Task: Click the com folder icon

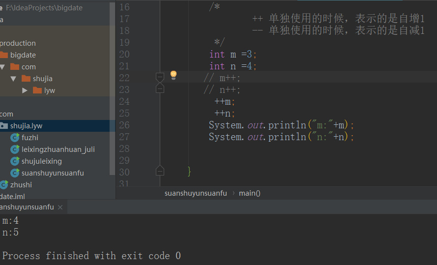Action: 15,66
